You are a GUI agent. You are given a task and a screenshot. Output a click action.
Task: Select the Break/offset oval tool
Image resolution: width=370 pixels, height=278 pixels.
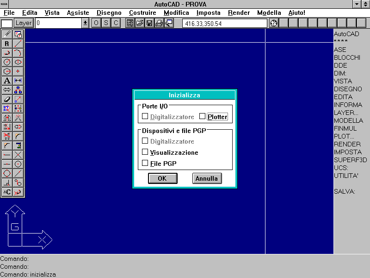pyautogui.click(x=18, y=127)
